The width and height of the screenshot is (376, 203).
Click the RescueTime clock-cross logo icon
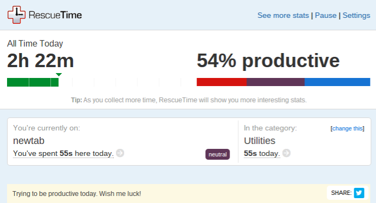[16, 15]
